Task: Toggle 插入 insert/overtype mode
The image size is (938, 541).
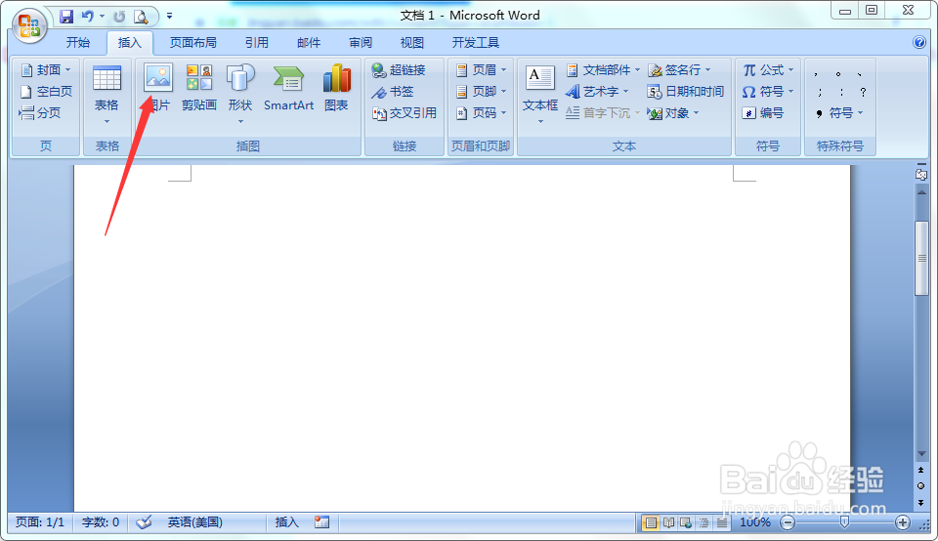Action: 286,522
